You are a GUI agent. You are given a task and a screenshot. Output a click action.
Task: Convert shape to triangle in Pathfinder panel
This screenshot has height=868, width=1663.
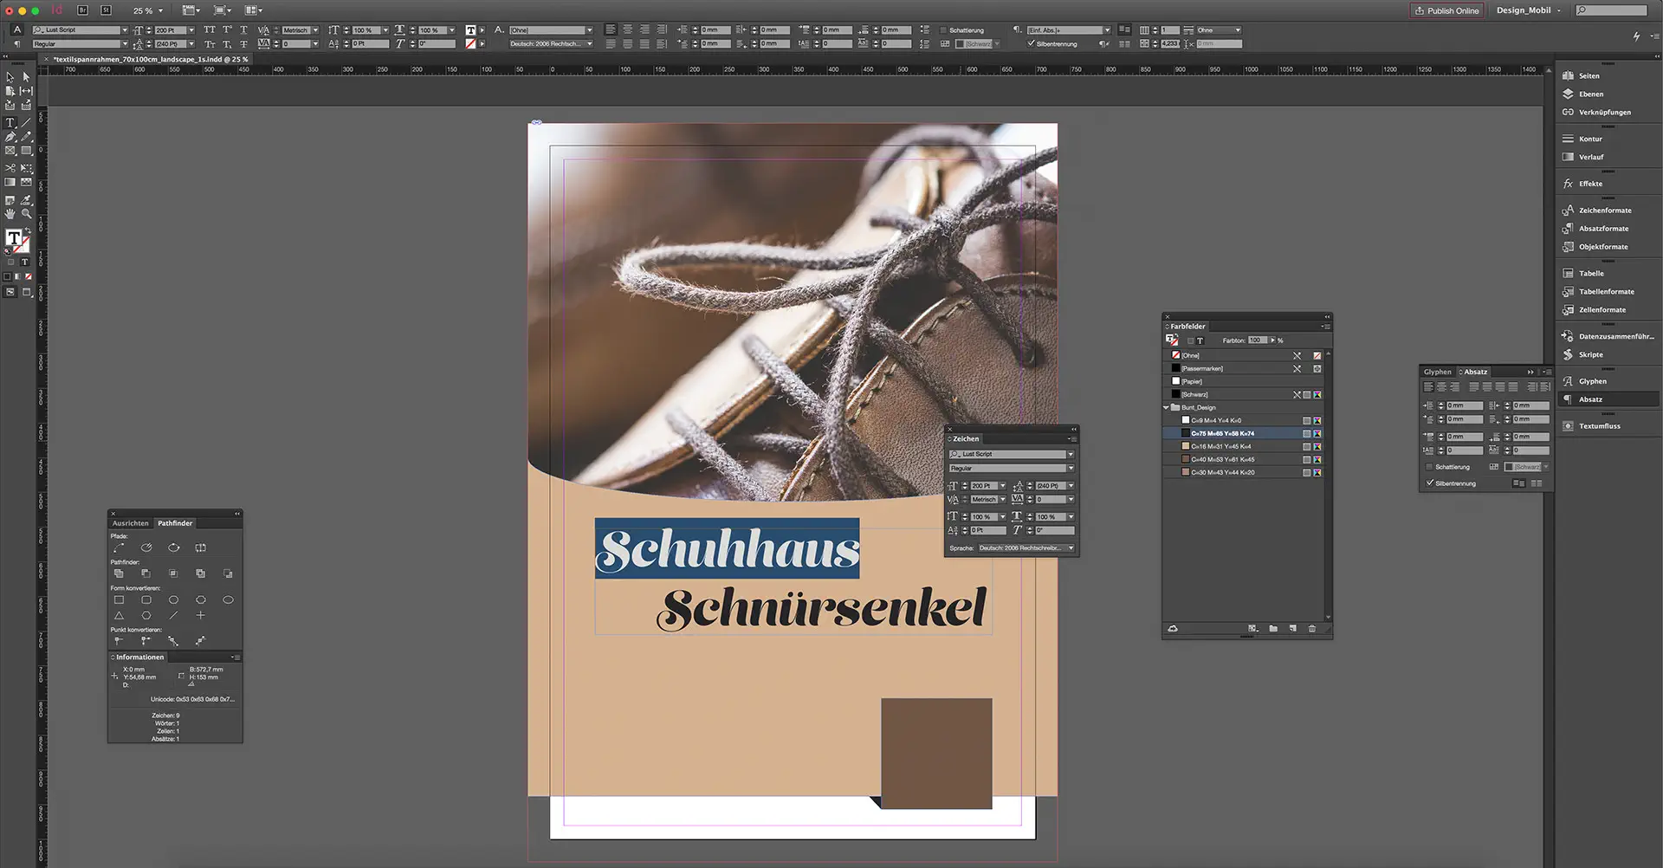click(120, 615)
